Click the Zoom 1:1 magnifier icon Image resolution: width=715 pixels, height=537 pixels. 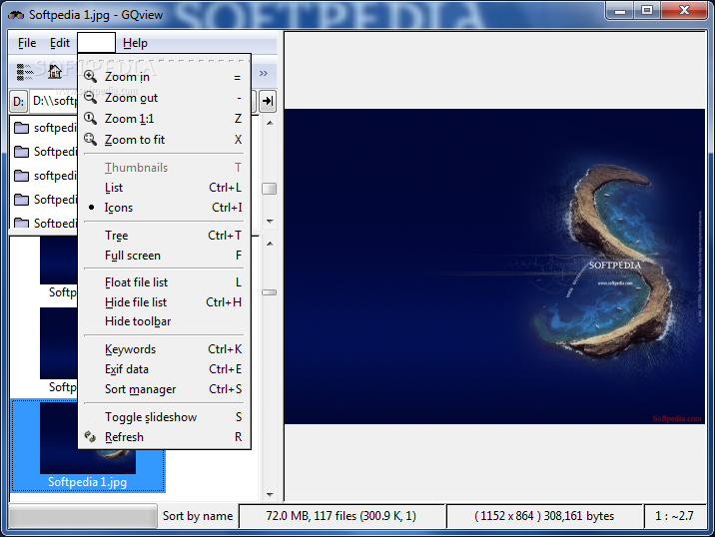tap(90, 118)
